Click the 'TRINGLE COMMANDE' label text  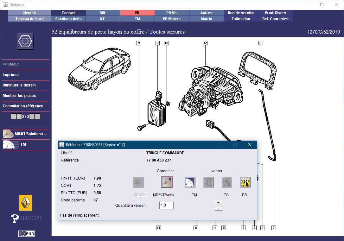pos(165,153)
